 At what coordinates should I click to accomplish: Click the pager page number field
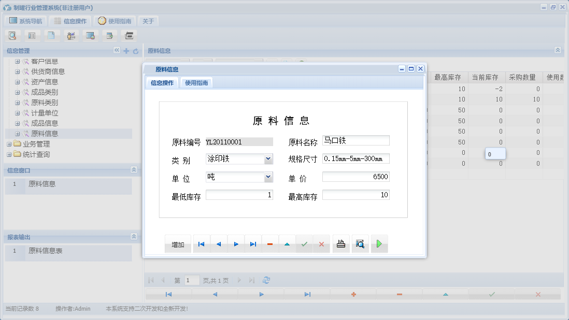pos(192,280)
